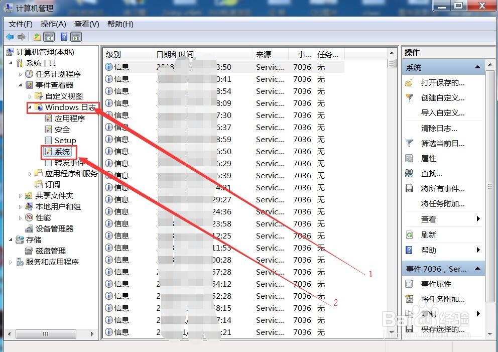This screenshot has width=498, height=352.
Task: Open the 查看(V) menu
Action: click(86, 24)
